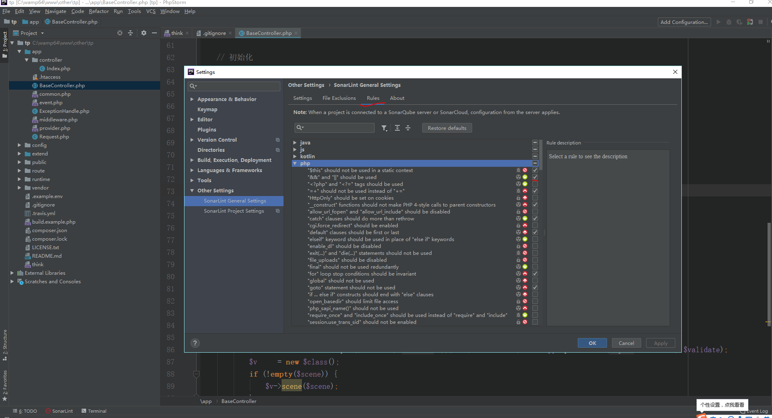Click the Restore defaults button
This screenshot has width=772, height=418.
[x=447, y=128]
